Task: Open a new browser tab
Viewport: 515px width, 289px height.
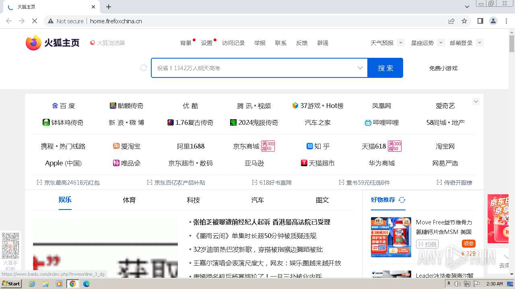Action: tap(109, 7)
